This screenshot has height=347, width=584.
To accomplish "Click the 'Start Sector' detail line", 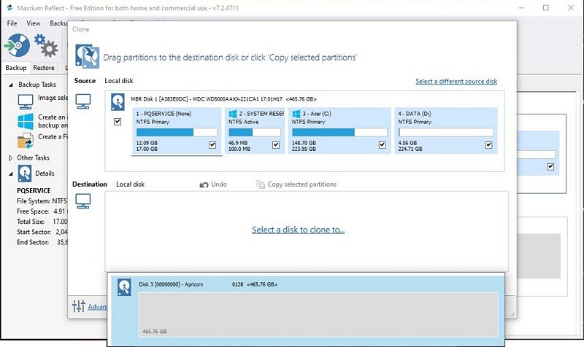I will [42, 232].
